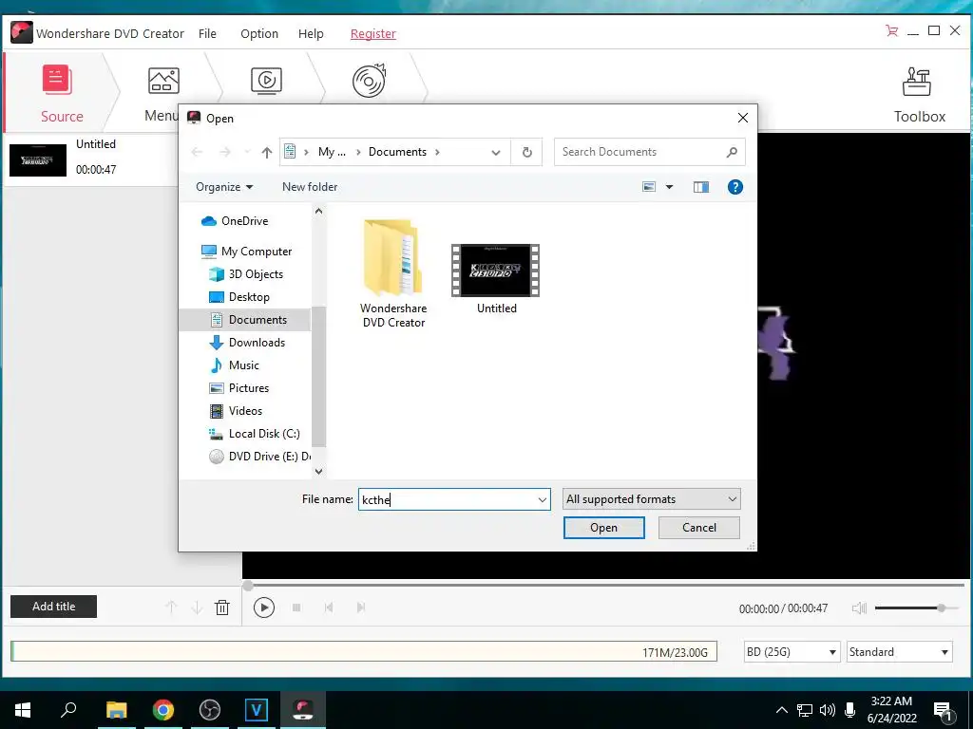
Task: Click the trash delete icon
Action: click(222, 607)
